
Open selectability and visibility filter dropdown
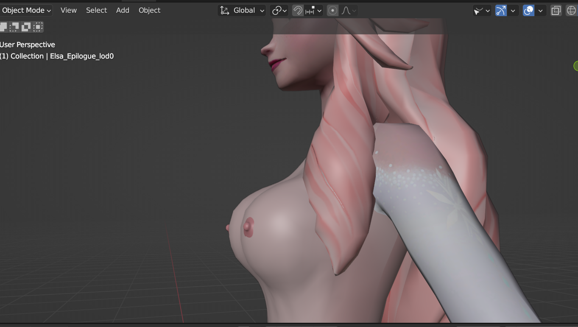click(482, 11)
